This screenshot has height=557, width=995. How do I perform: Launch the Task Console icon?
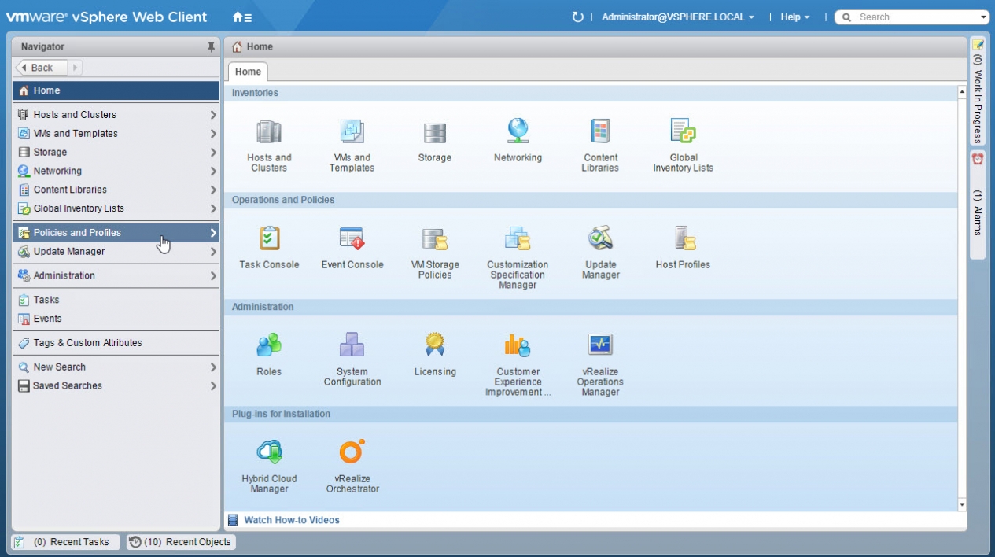[269, 239]
